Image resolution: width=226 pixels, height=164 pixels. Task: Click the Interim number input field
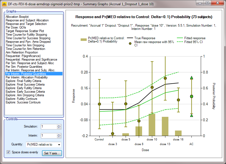click(49, 136)
